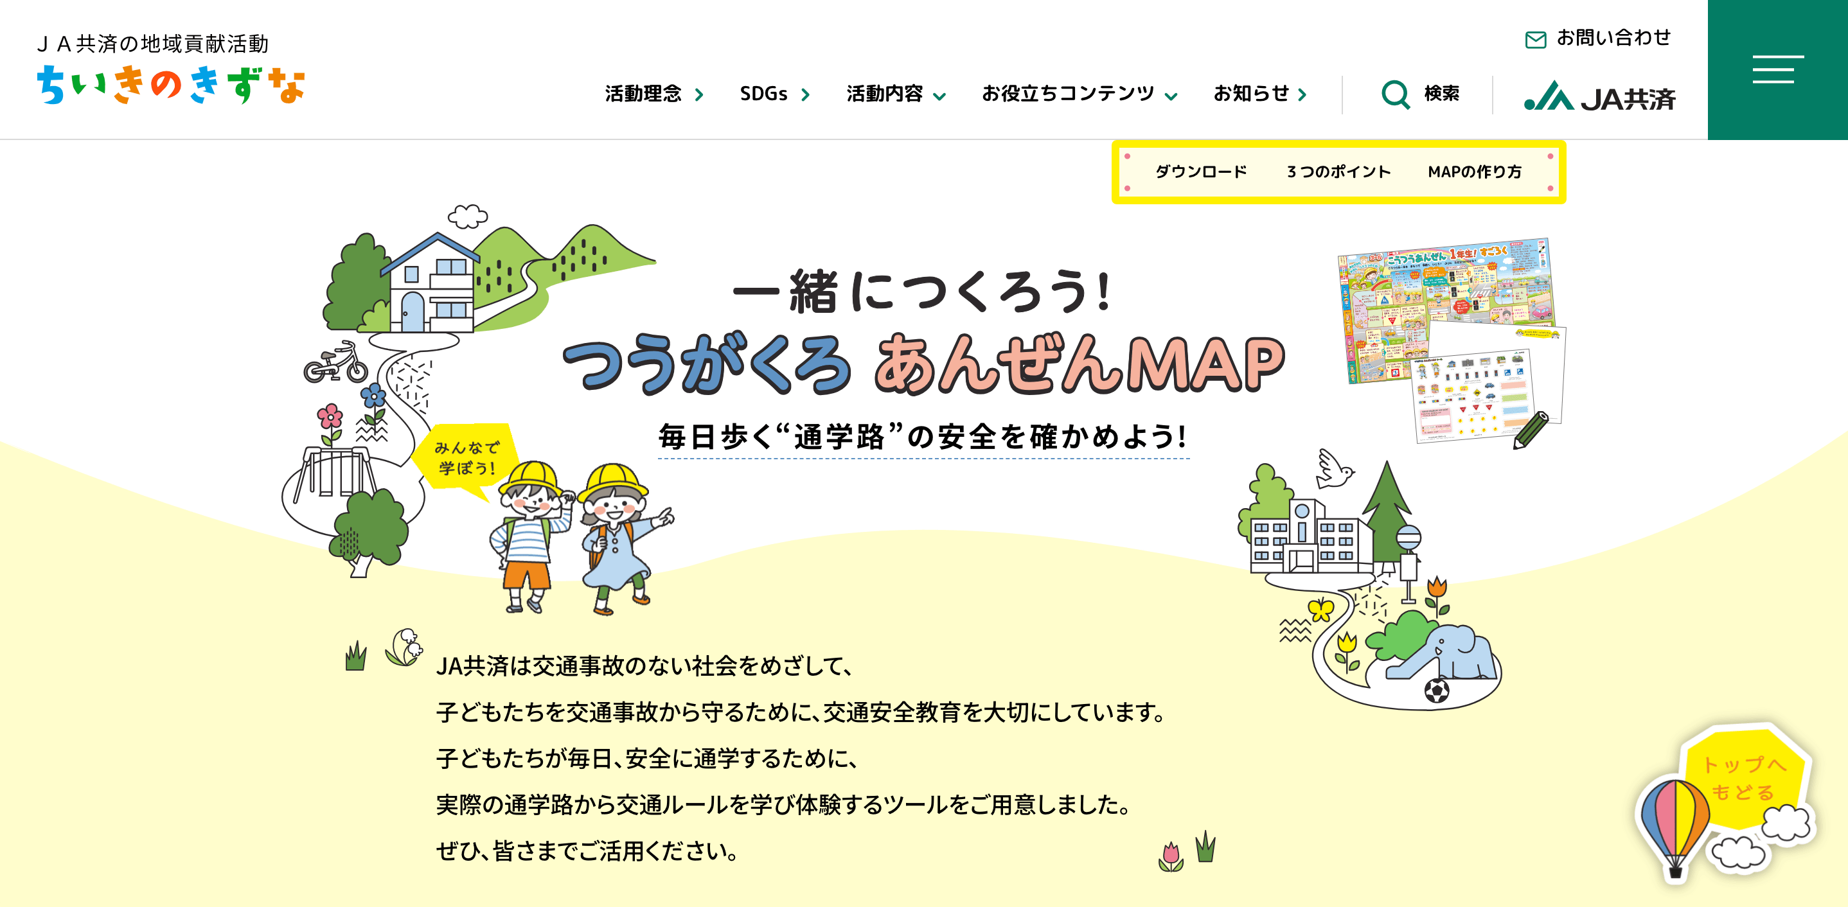Click the ちいきのきずな site logo
The height and width of the screenshot is (907, 1848).
(171, 85)
